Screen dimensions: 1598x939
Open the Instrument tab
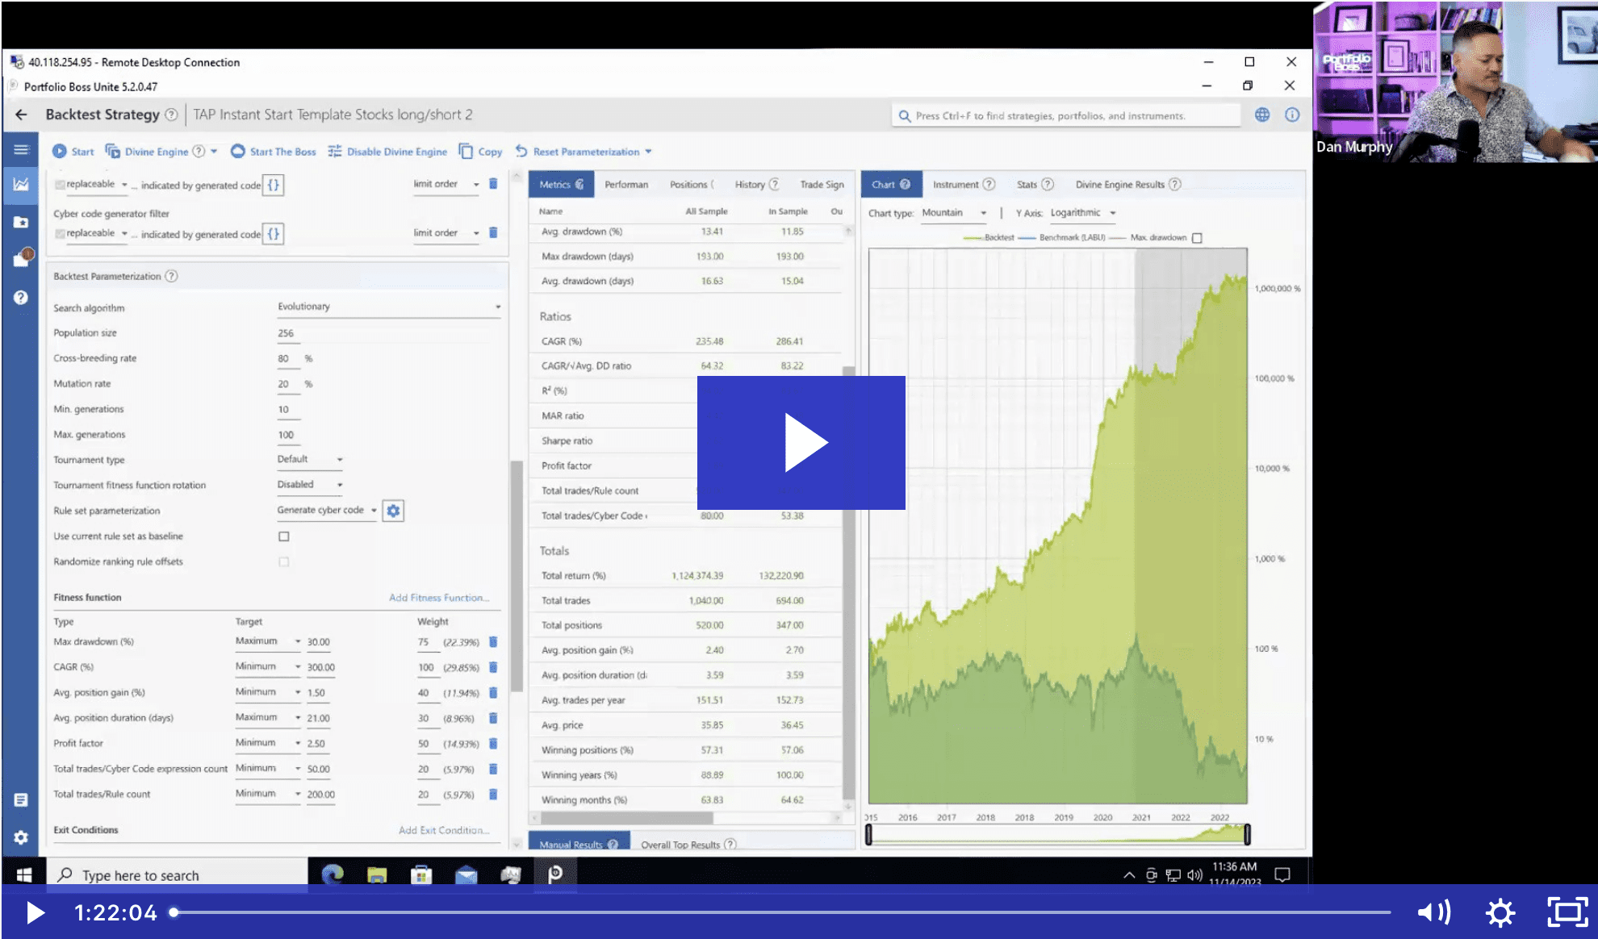tap(964, 185)
